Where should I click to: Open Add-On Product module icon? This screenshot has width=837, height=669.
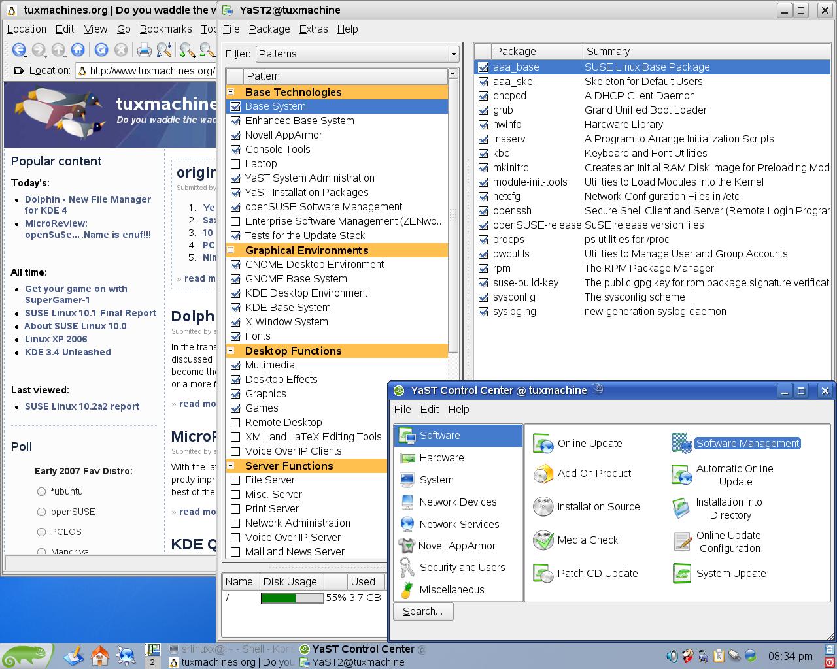pyautogui.click(x=543, y=474)
